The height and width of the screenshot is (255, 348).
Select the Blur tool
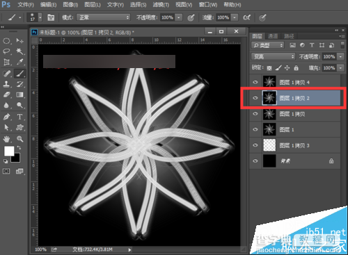(6, 106)
